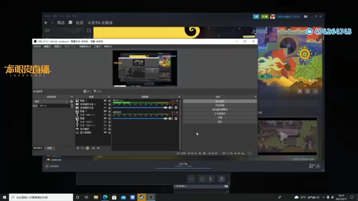Viewport: 358px width, 201px height.
Task: Open Task View on the taskbar
Action: pos(86,197)
